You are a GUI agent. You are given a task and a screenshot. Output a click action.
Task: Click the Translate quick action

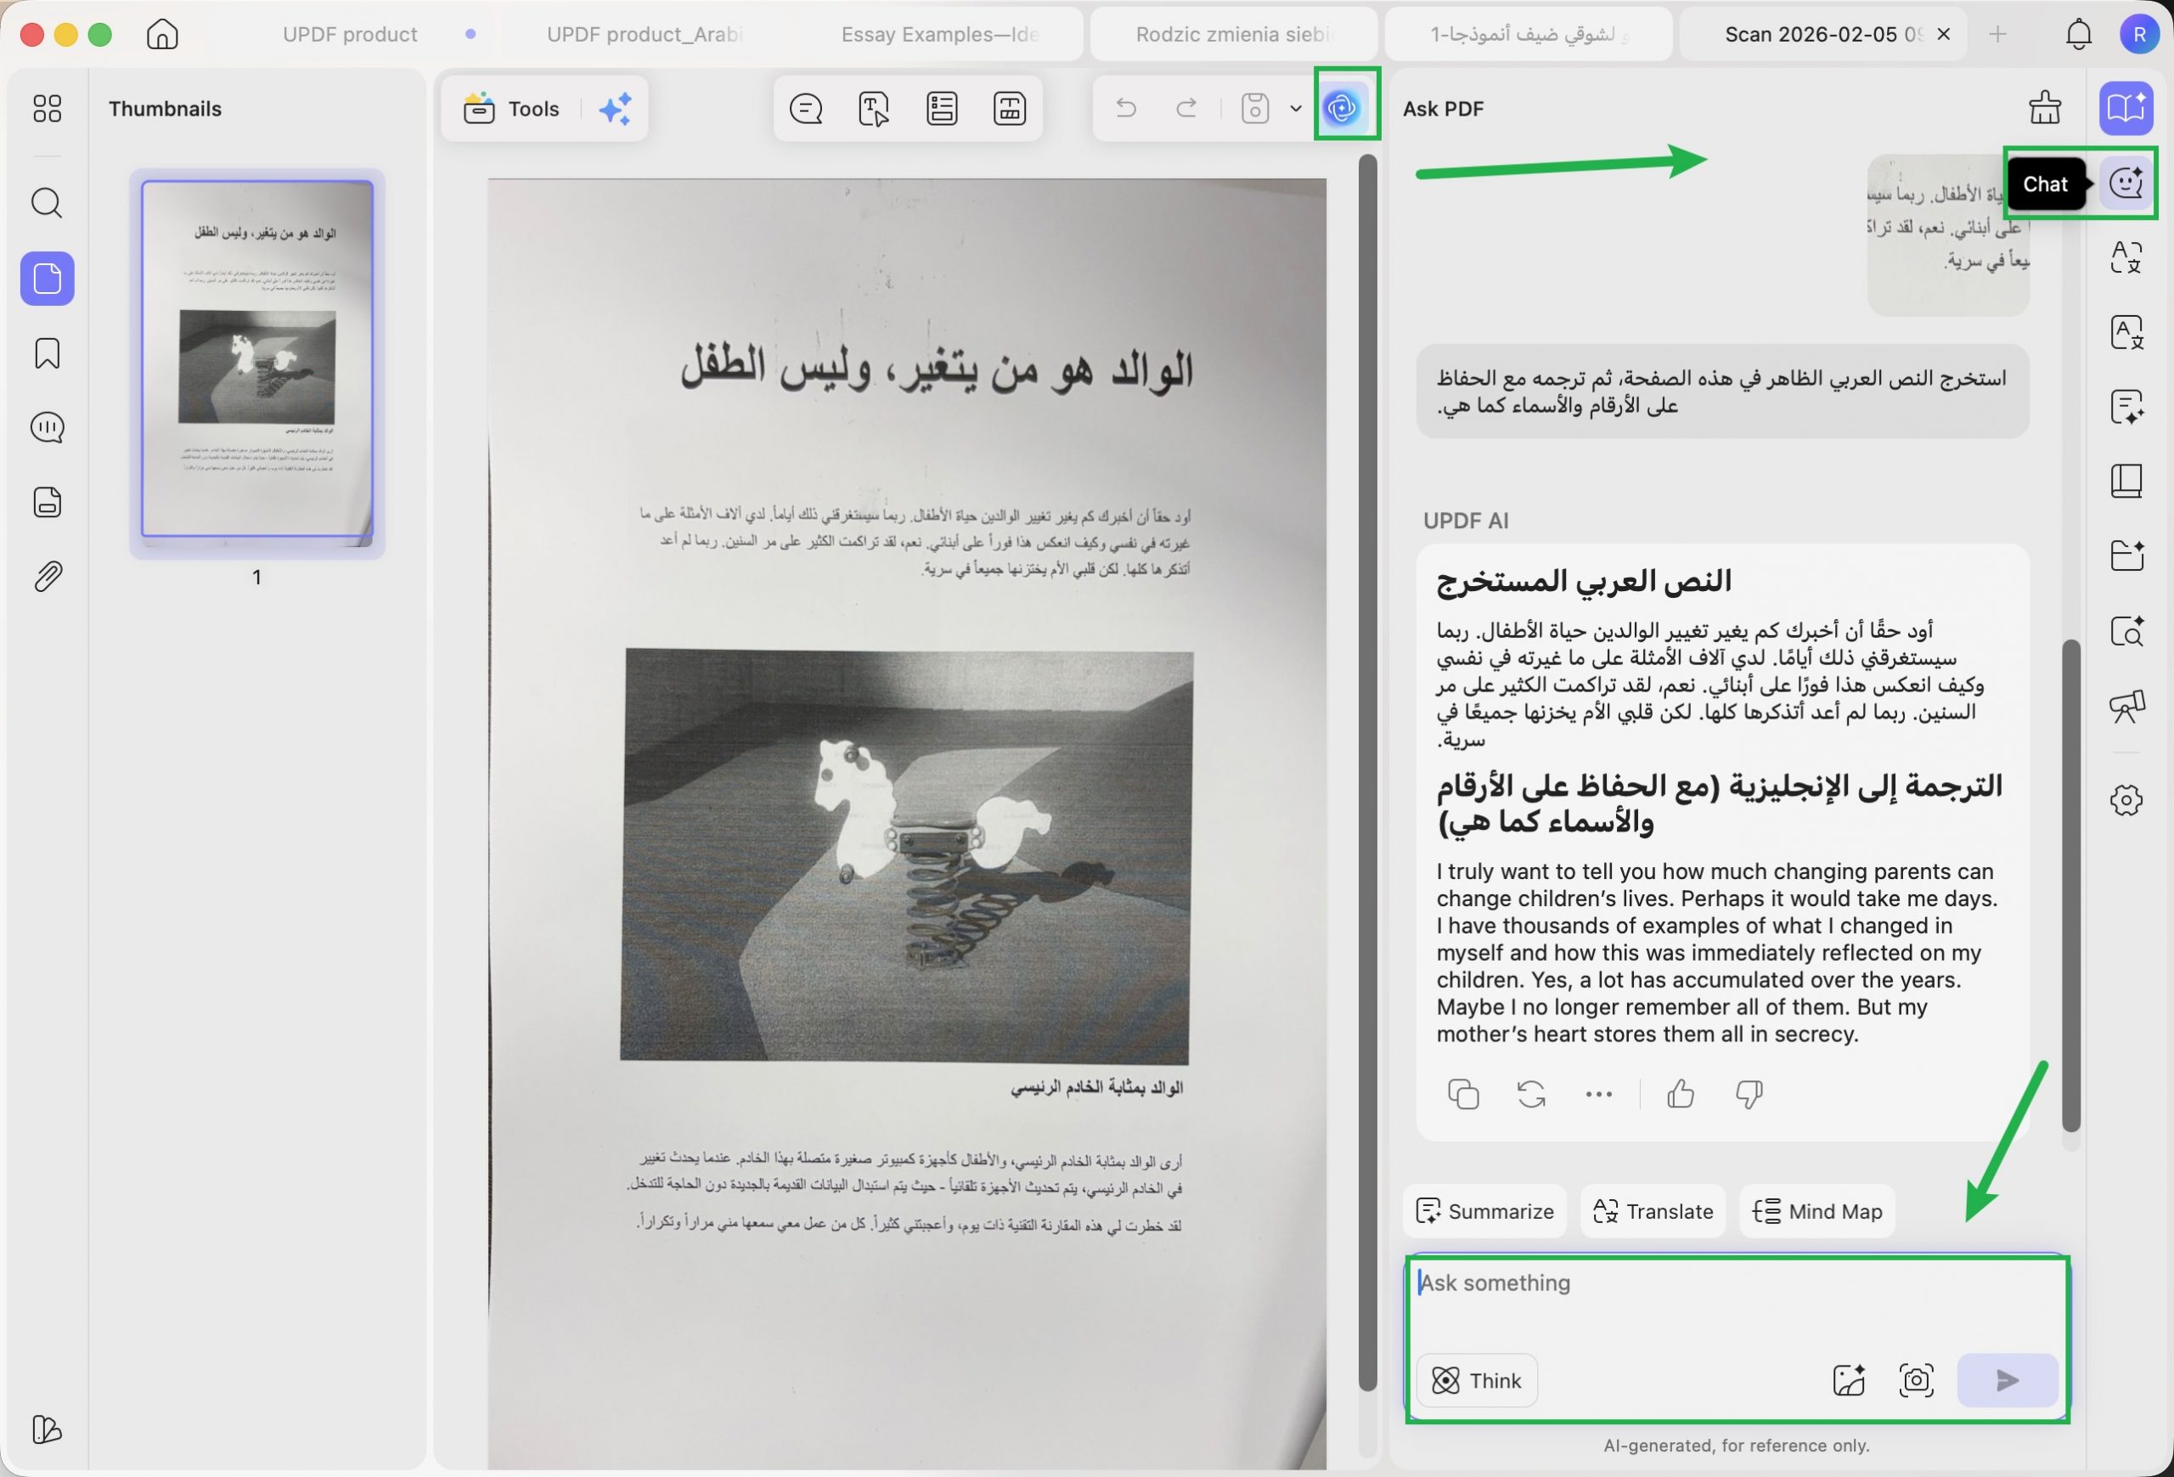(x=1652, y=1210)
